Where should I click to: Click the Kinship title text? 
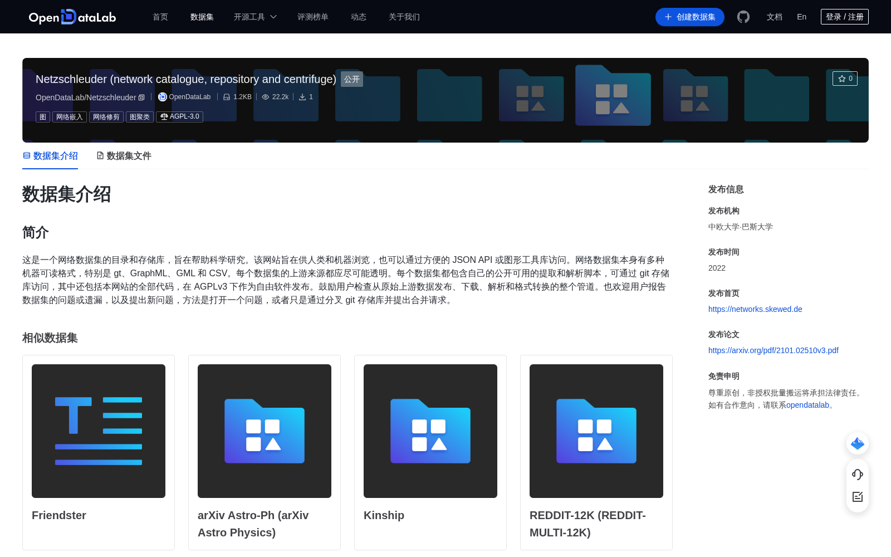(x=384, y=515)
